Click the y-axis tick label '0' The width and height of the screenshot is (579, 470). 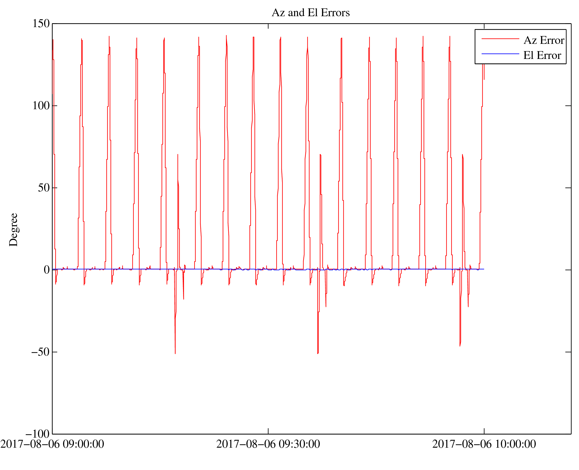(x=47, y=270)
